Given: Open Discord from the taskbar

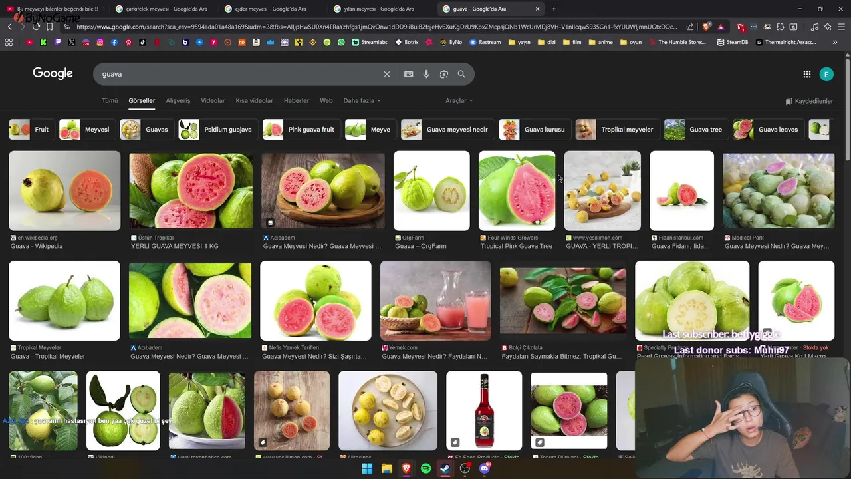Looking at the screenshot, I should pos(485,469).
